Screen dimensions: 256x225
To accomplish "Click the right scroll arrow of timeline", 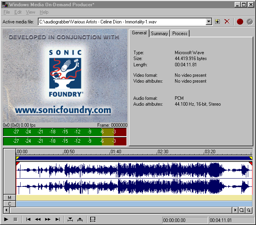I will pos(235,210).
